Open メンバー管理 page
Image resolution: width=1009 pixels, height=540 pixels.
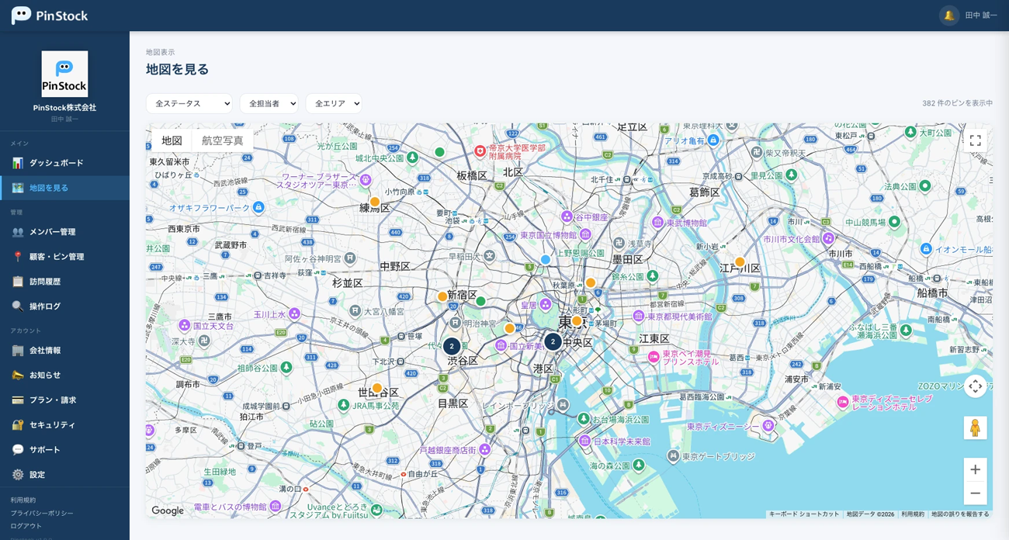coord(64,232)
